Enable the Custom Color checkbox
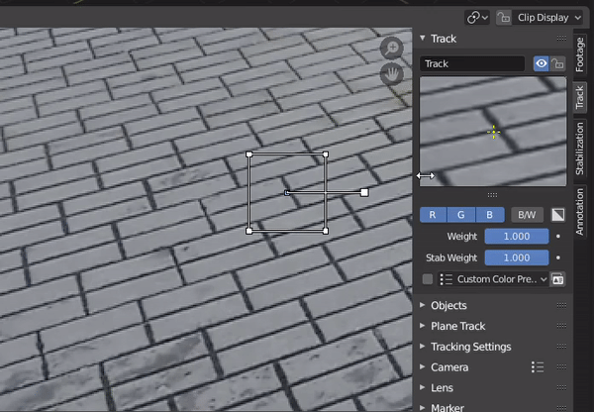 coord(428,279)
